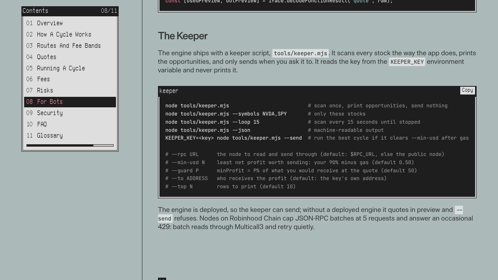Click the 'KEEPER_KEY=<key>' send command line

pyautogui.click(x=234, y=138)
